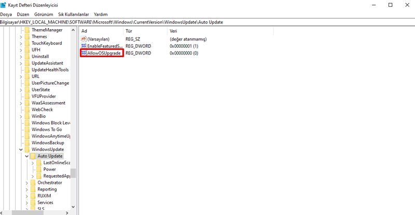Viewport: 415px width, 215px height.
Task: Click the Uninstall folder icon
Action: pos(27,57)
